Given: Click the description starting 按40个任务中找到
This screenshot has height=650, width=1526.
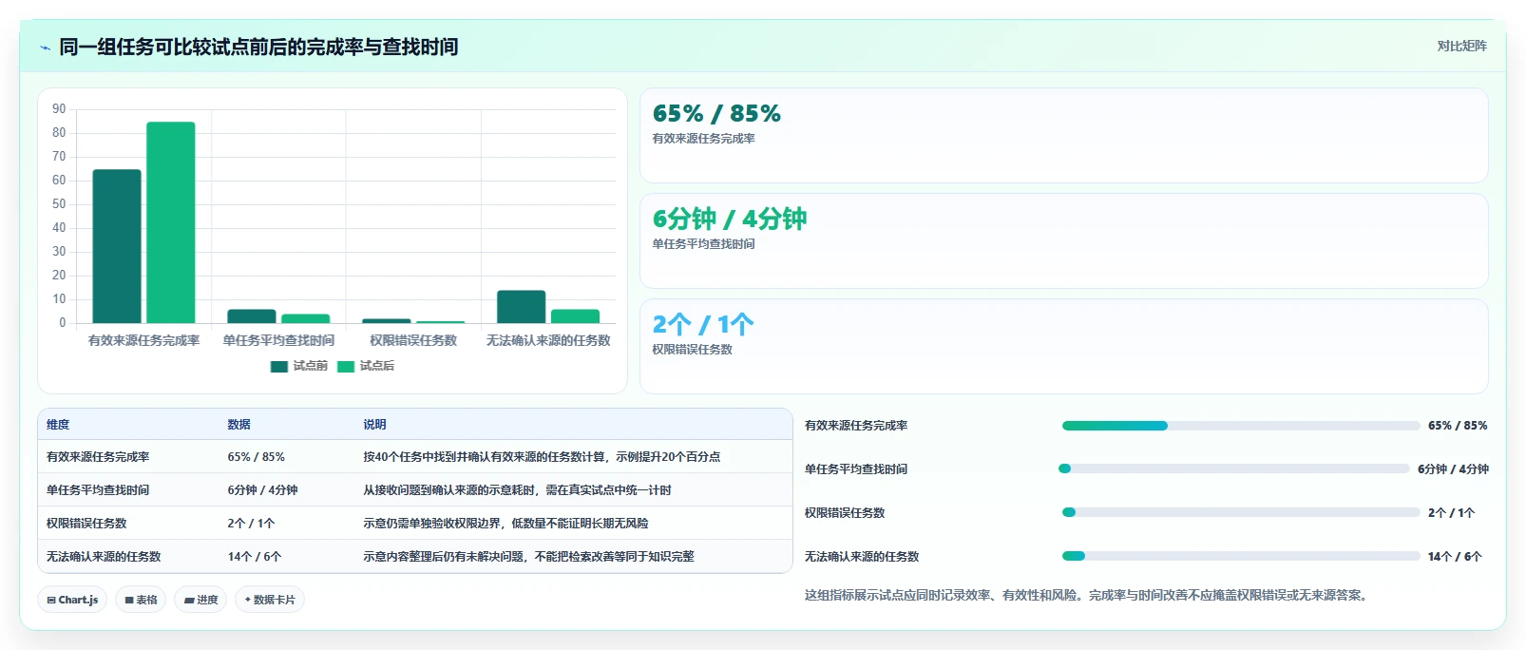Looking at the screenshot, I should [x=542, y=457].
